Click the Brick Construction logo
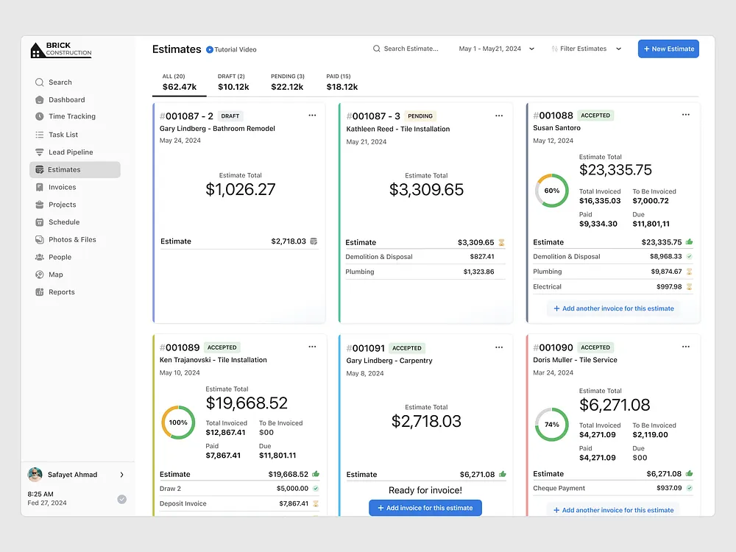Image resolution: width=736 pixels, height=552 pixels. coord(61,49)
